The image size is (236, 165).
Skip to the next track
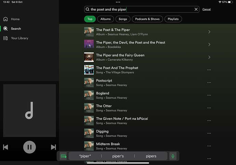click(53, 147)
